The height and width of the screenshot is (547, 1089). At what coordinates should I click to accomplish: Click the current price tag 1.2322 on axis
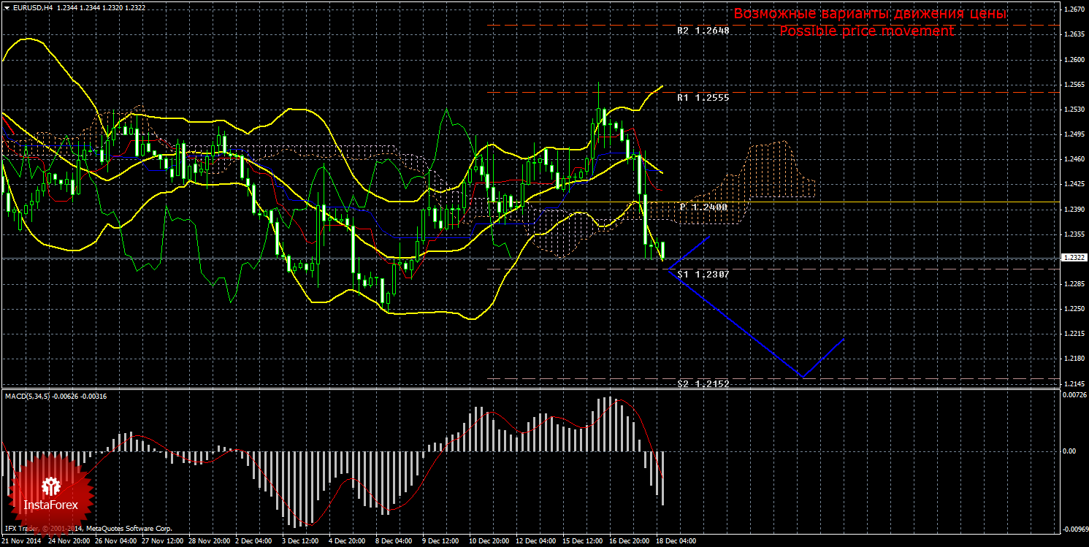tap(1073, 258)
